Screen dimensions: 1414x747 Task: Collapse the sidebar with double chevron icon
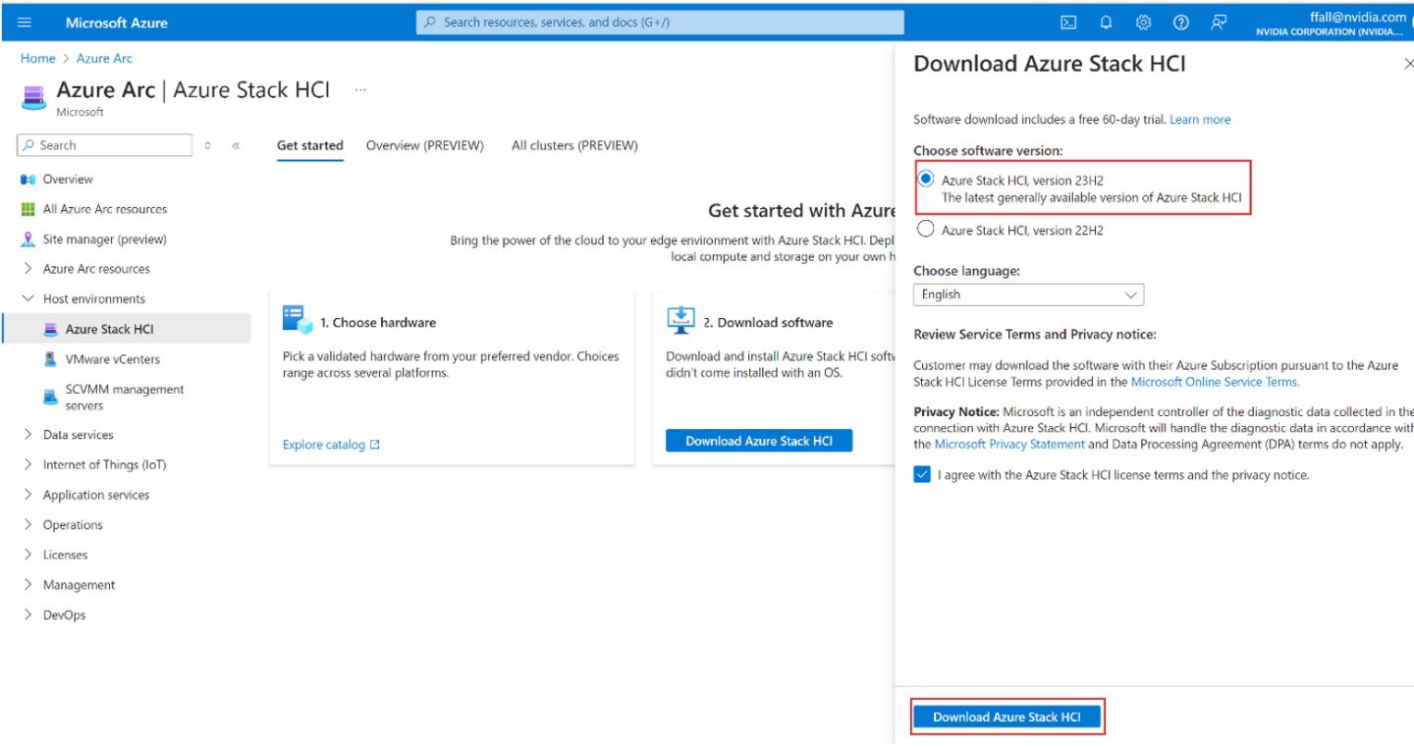[236, 145]
